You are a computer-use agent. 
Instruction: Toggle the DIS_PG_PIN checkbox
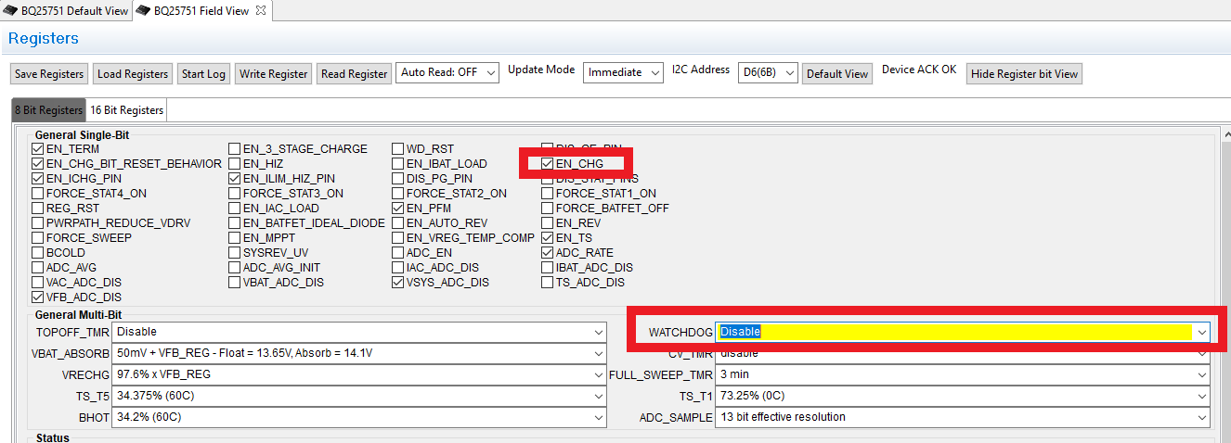(x=398, y=179)
